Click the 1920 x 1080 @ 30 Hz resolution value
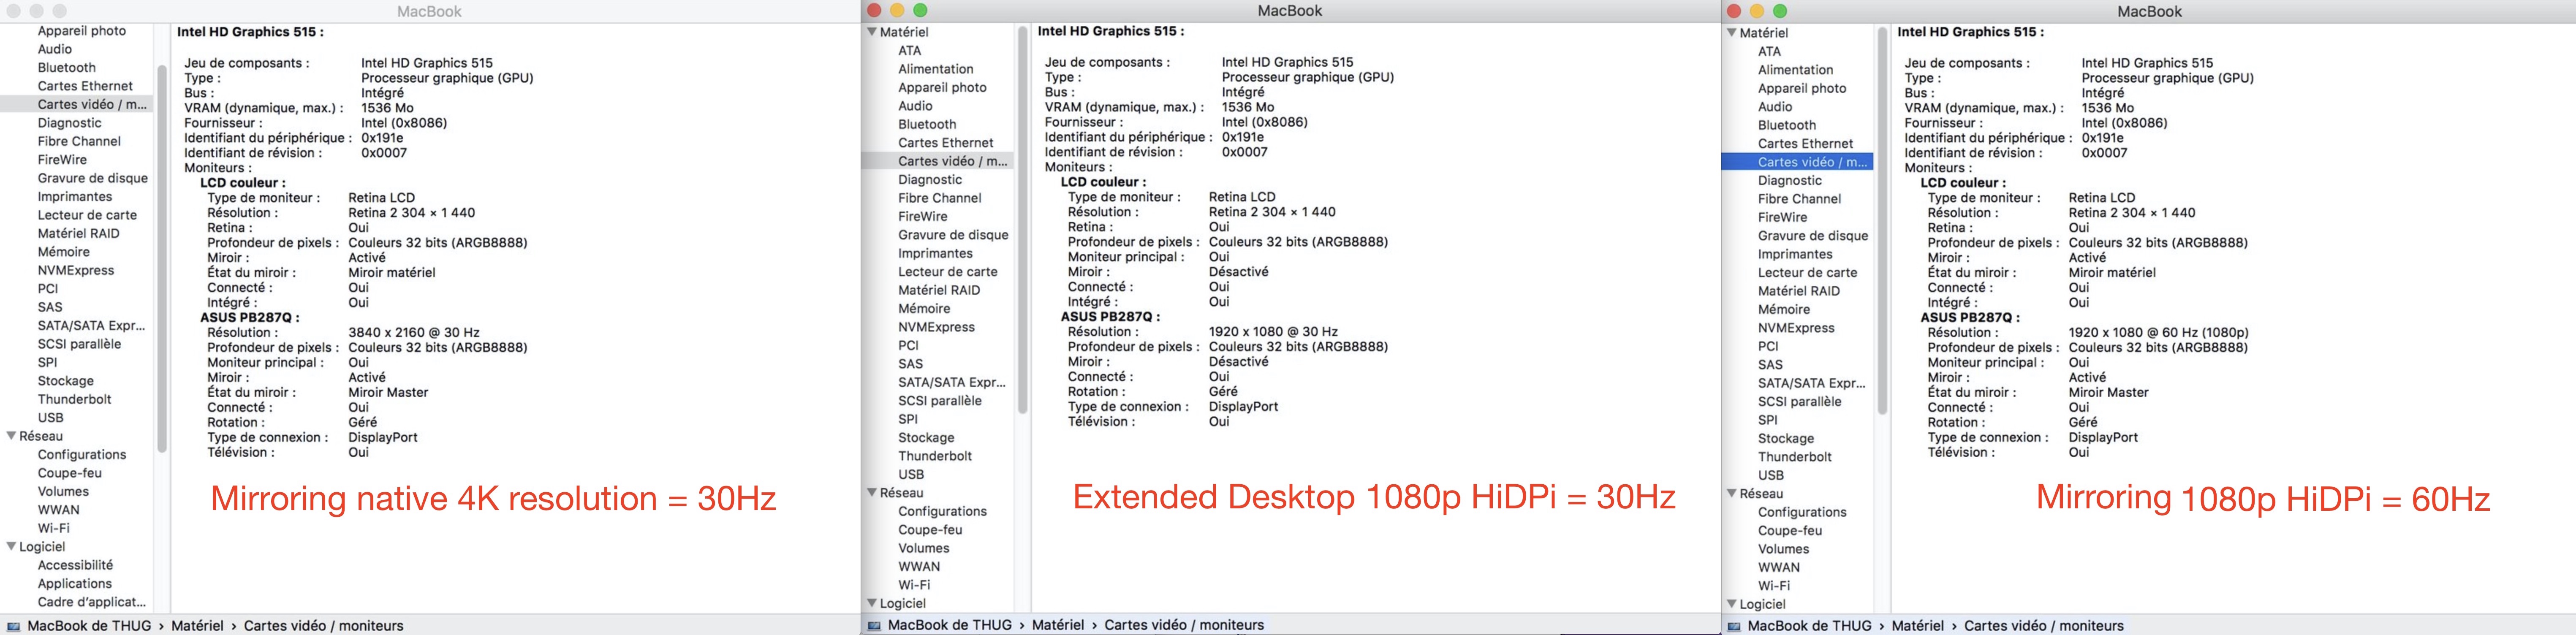Screen dimensions: 2576x635 [1273, 332]
